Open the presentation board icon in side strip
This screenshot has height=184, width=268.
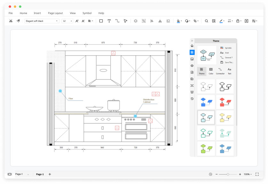coord(192,92)
